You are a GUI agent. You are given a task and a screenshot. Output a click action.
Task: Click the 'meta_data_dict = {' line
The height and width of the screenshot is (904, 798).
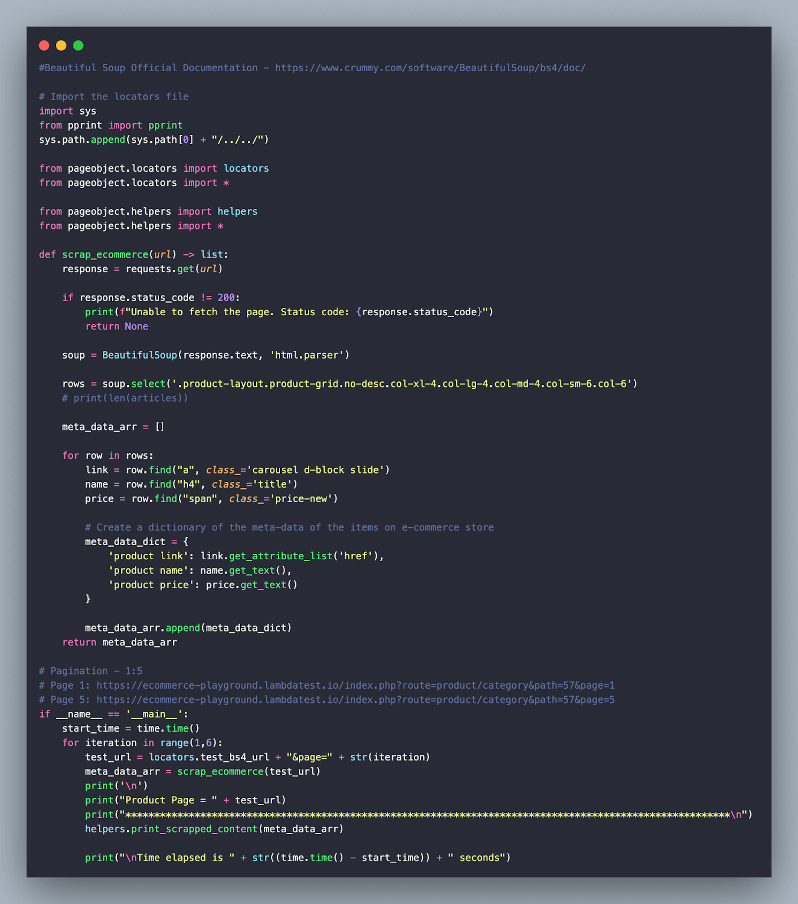[137, 542]
